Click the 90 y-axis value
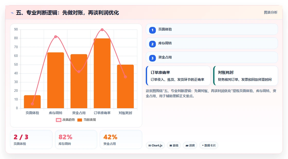Screen dimensions: 288x159 point(16,29)
